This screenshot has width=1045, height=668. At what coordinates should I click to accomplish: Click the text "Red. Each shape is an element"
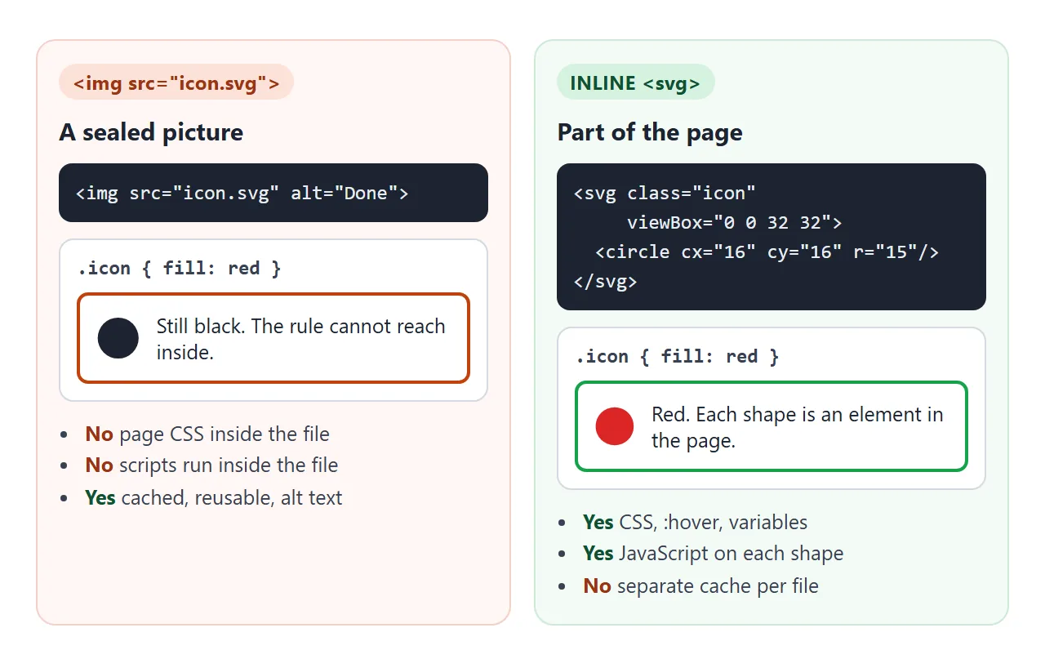coord(797,415)
